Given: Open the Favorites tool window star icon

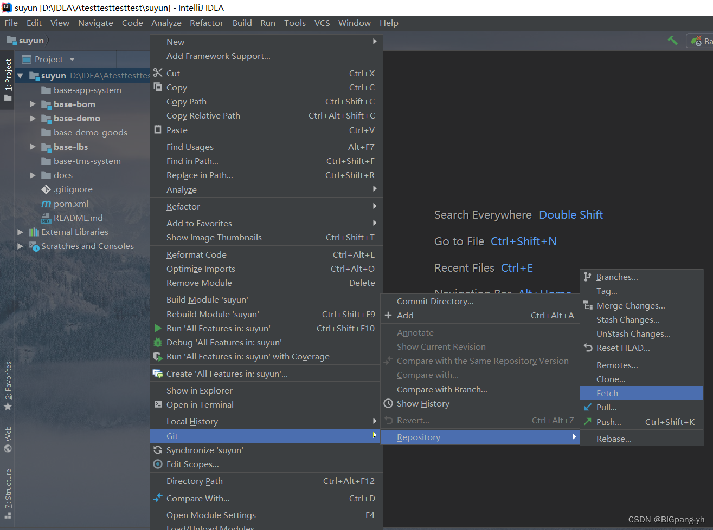Looking at the screenshot, I should [8, 407].
